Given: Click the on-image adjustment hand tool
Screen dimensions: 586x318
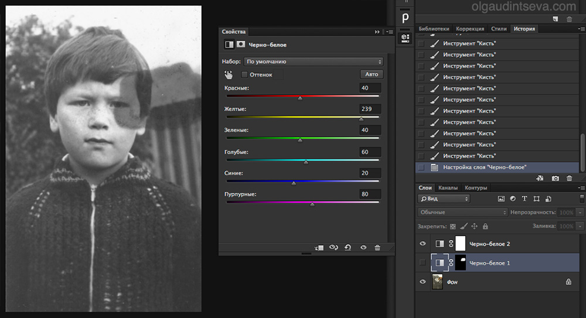Looking at the screenshot, I should pos(229,74).
